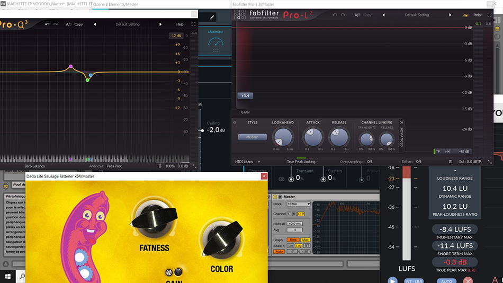
Task: Toggle True Peak Limiting in Pro-L 2
Action: 301,162
